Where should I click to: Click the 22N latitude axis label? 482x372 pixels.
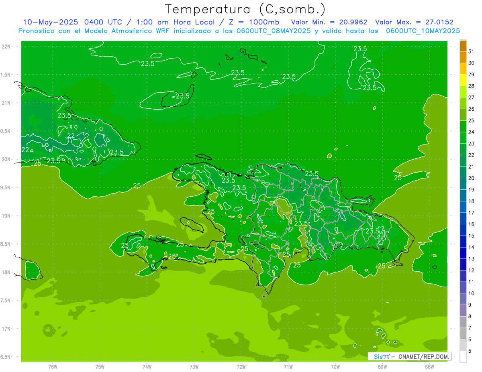coord(6,47)
